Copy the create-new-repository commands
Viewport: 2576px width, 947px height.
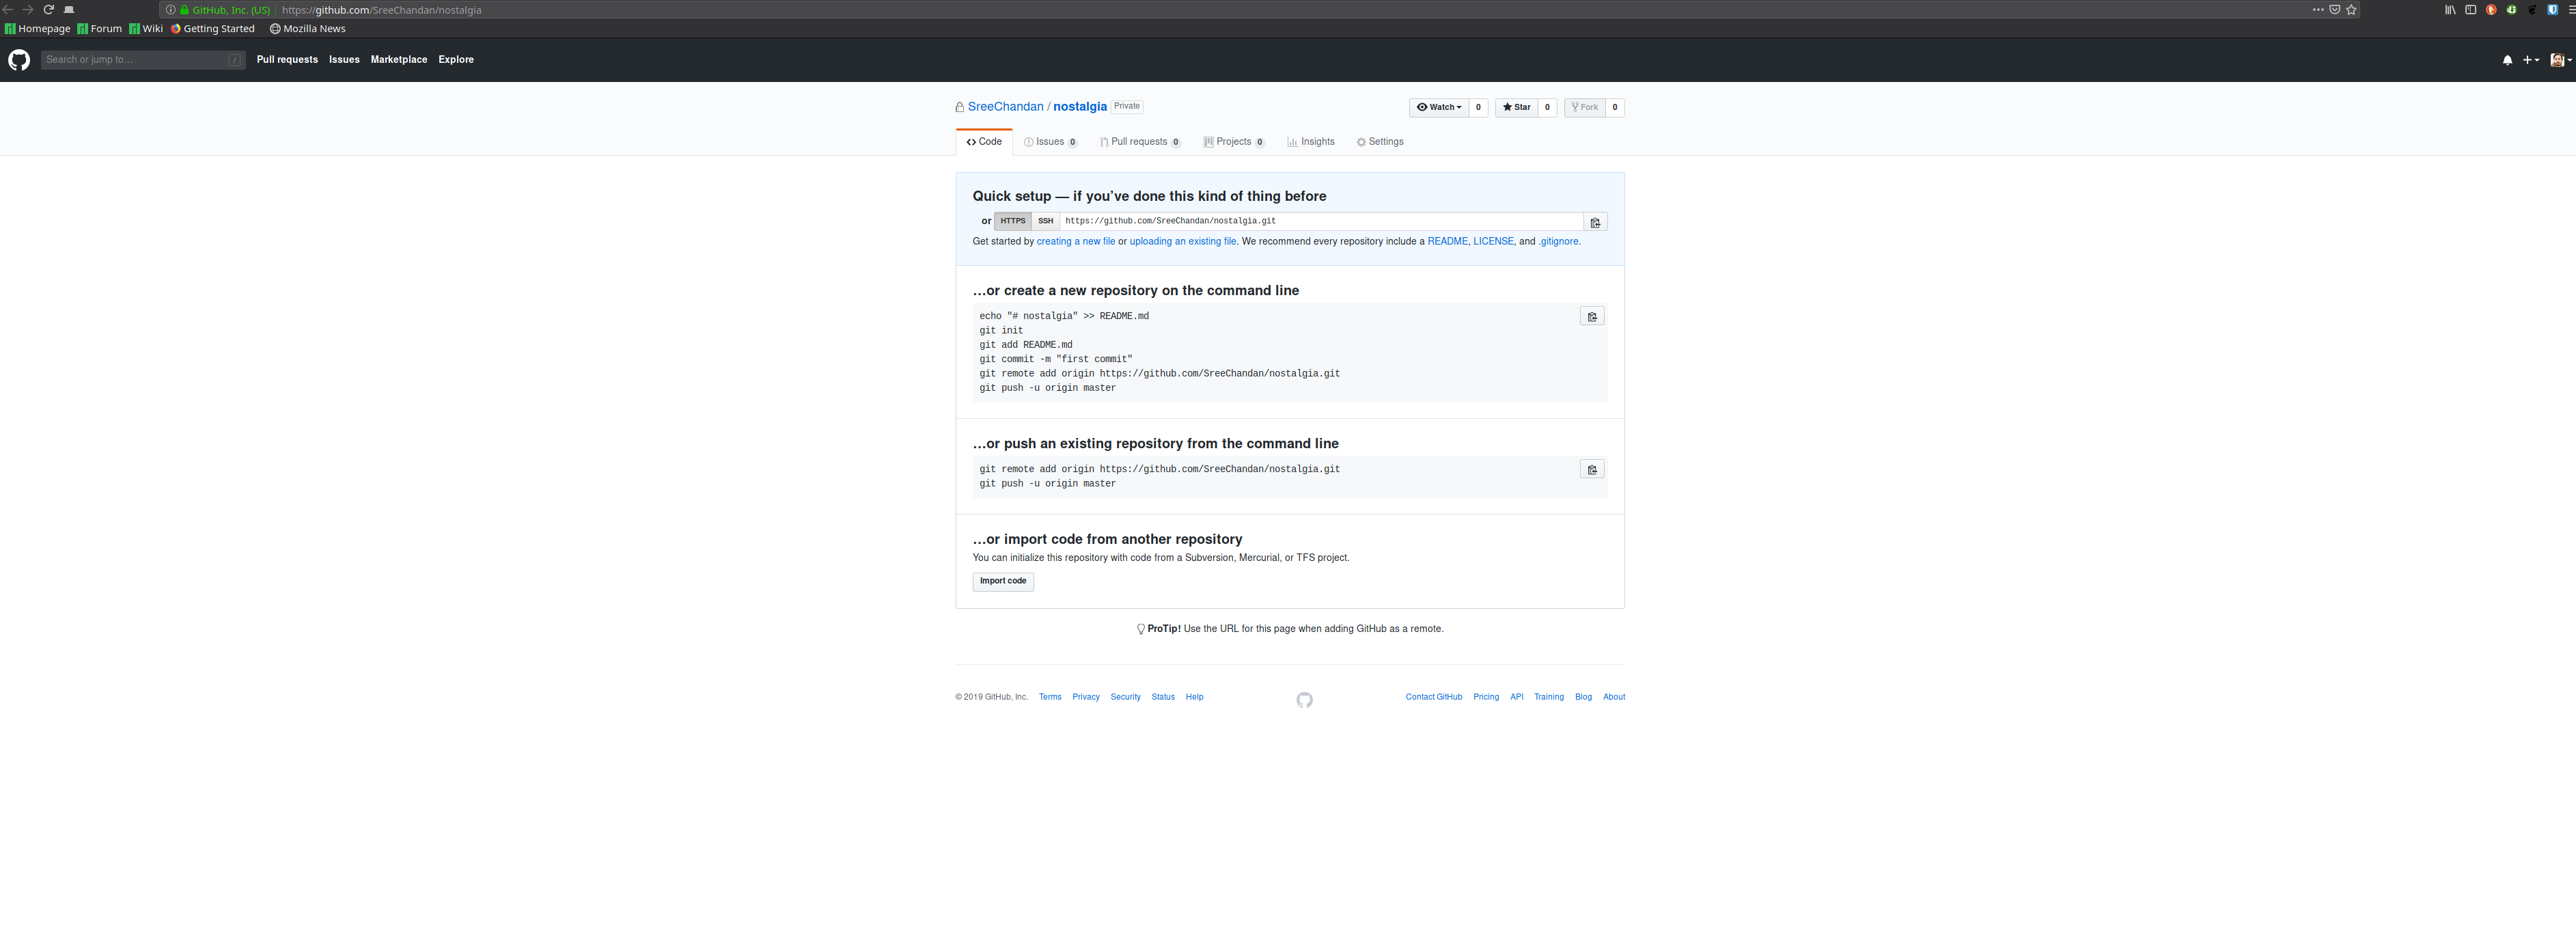[1592, 317]
